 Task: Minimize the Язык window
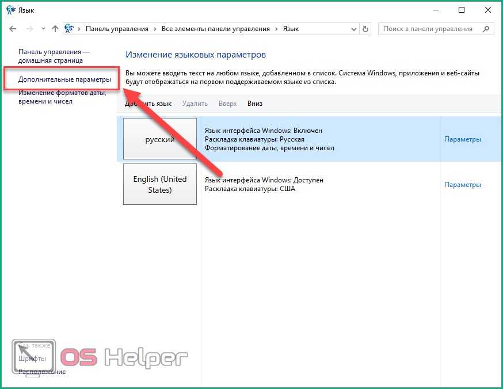435,10
